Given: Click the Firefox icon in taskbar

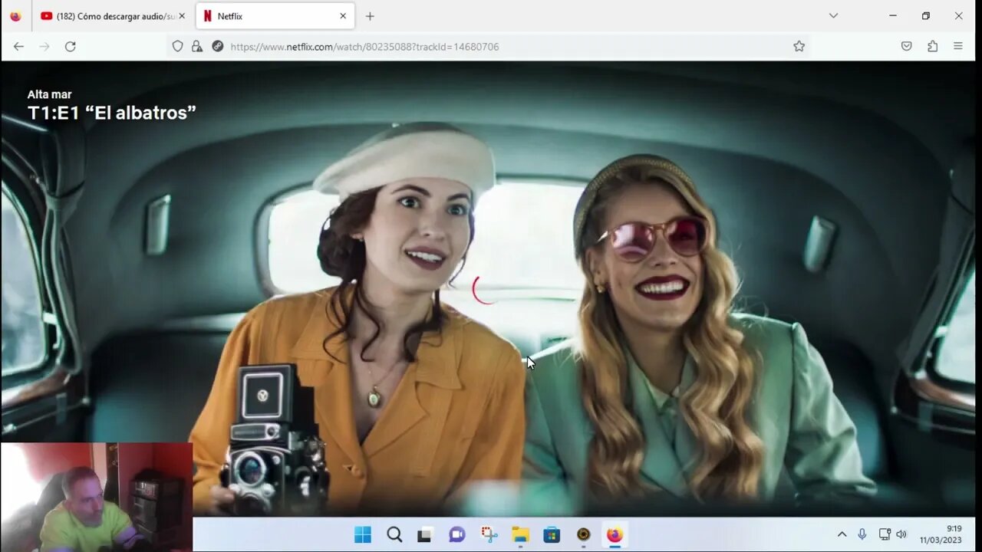Looking at the screenshot, I should [x=615, y=534].
